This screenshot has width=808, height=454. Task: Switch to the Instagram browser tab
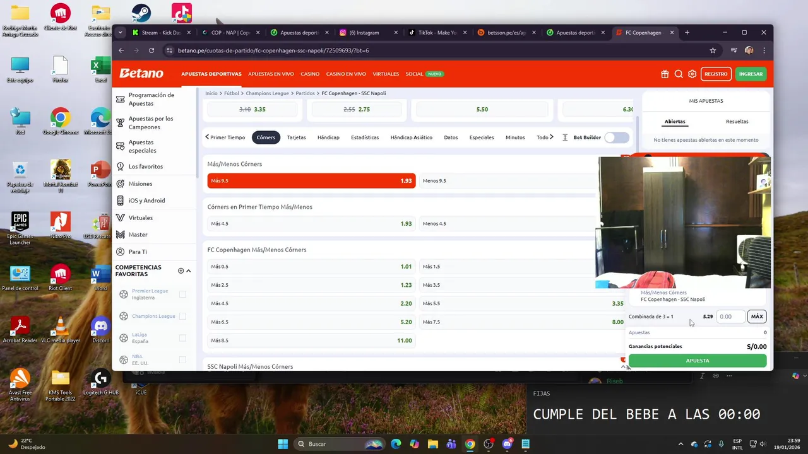(x=367, y=33)
